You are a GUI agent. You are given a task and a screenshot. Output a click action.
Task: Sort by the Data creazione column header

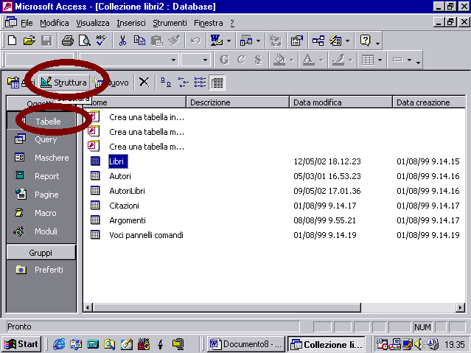pos(429,102)
